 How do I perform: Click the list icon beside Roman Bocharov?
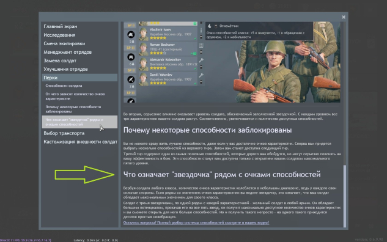click(201, 45)
